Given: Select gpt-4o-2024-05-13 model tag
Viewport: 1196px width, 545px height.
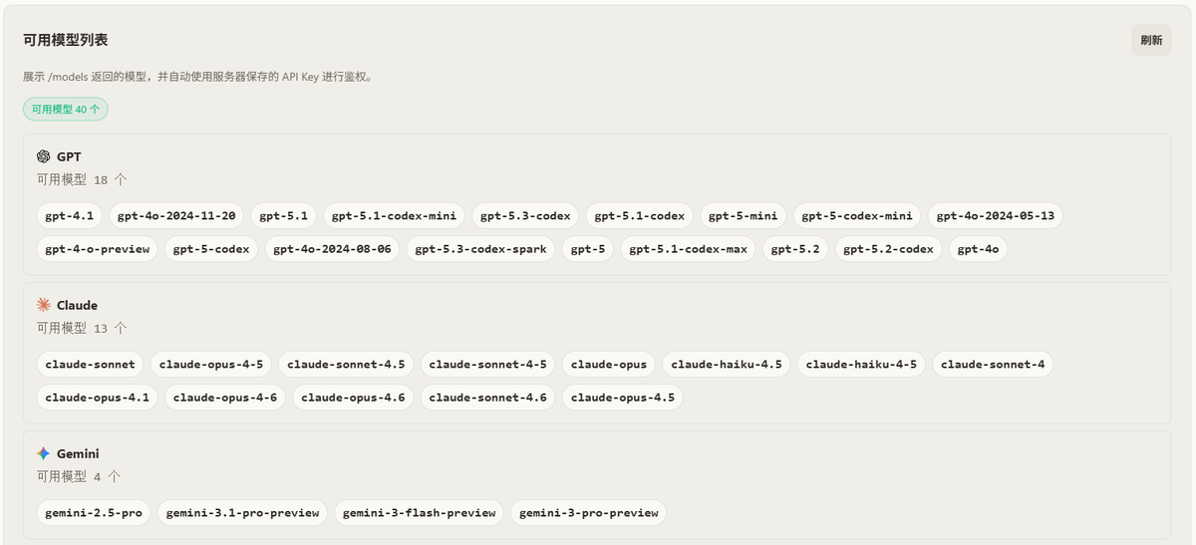Looking at the screenshot, I should [x=996, y=215].
